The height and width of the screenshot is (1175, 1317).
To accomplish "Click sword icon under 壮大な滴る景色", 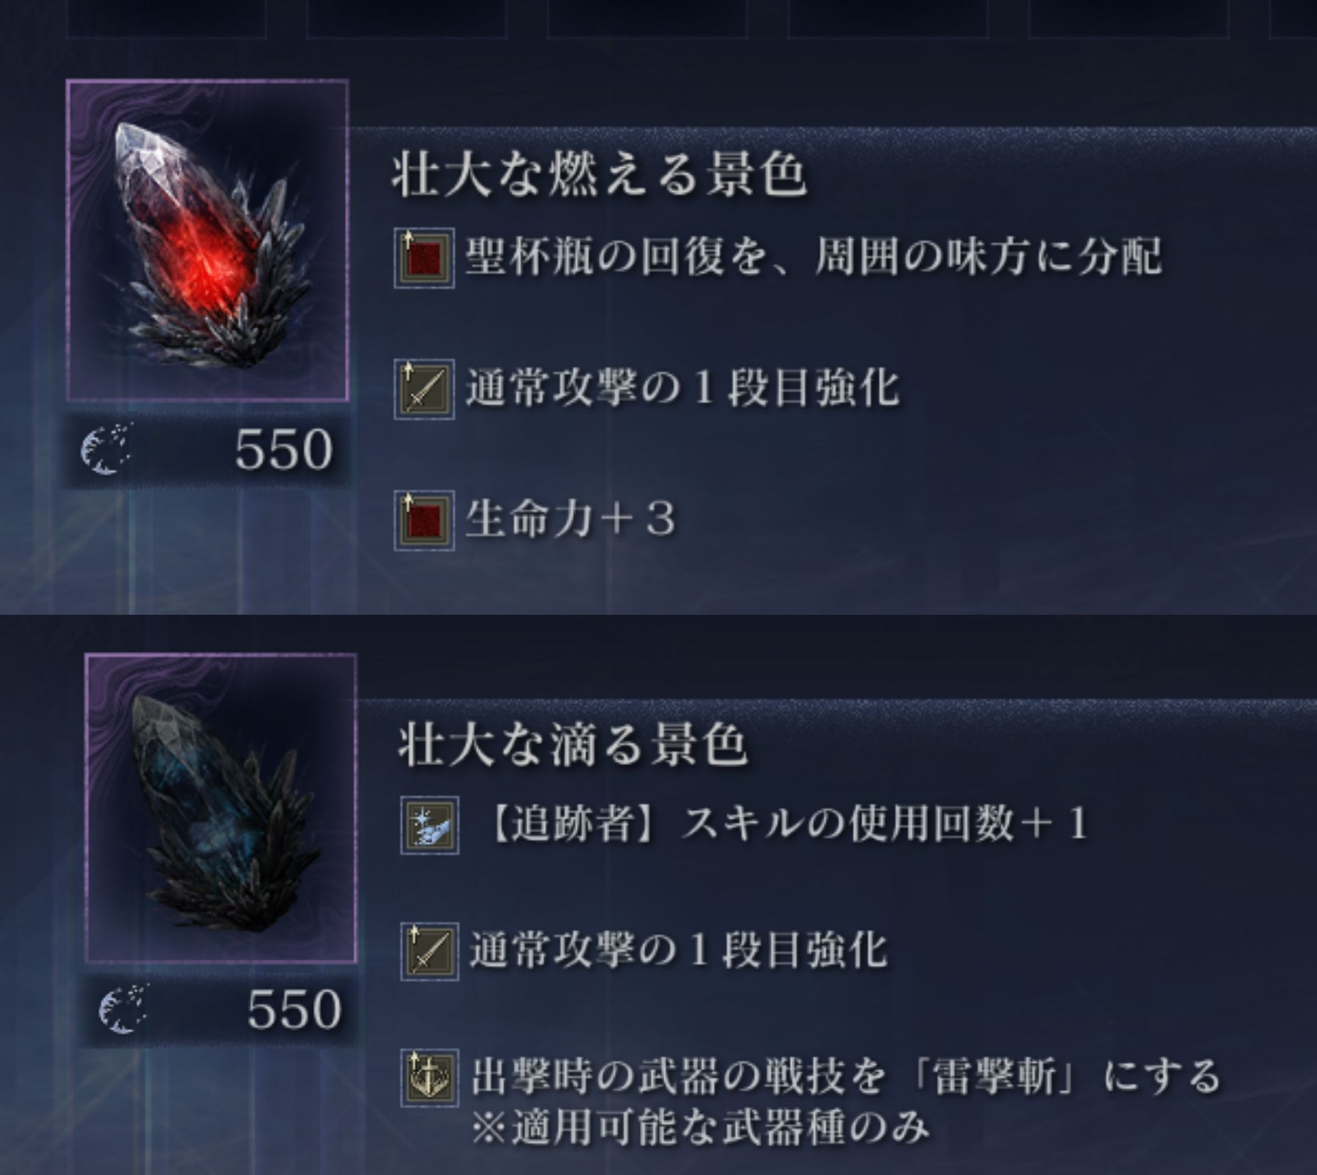I will pyautogui.click(x=430, y=951).
